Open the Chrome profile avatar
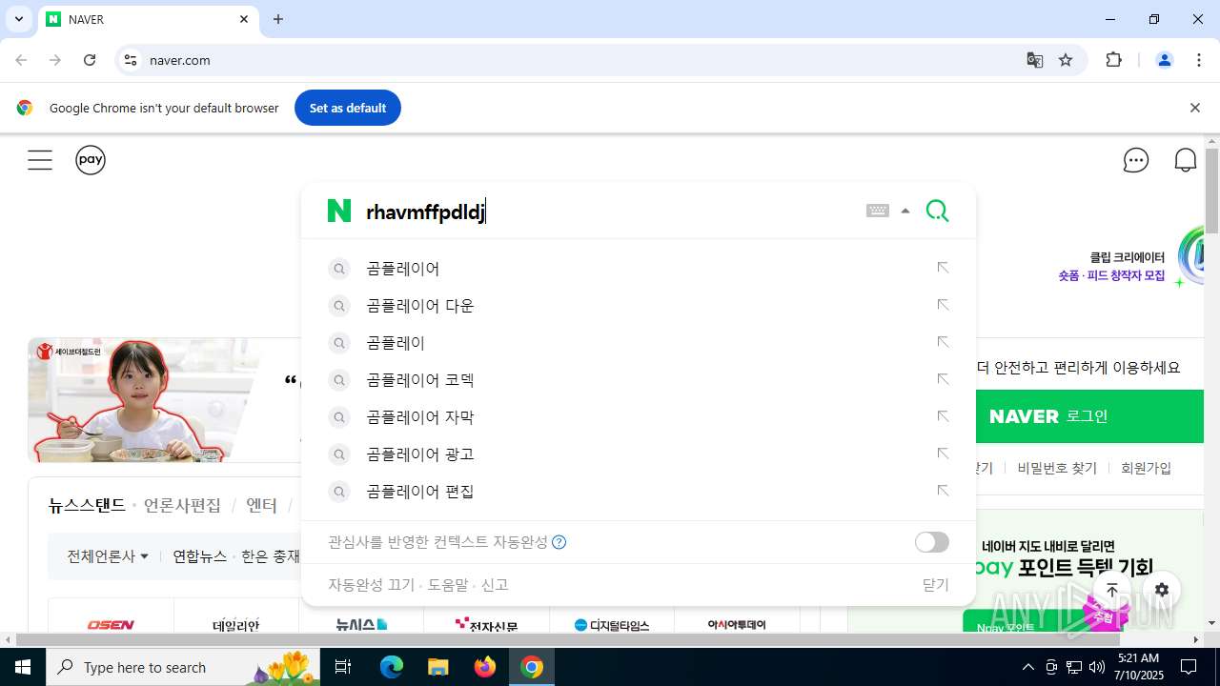1220x686 pixels. coord(1164,60)
